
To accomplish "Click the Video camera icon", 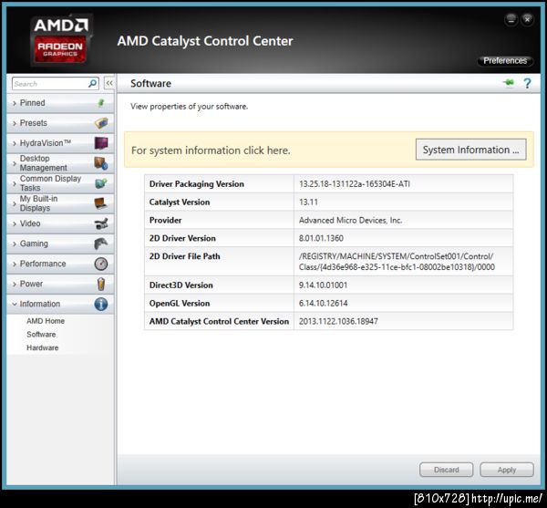I will [101, 223].
